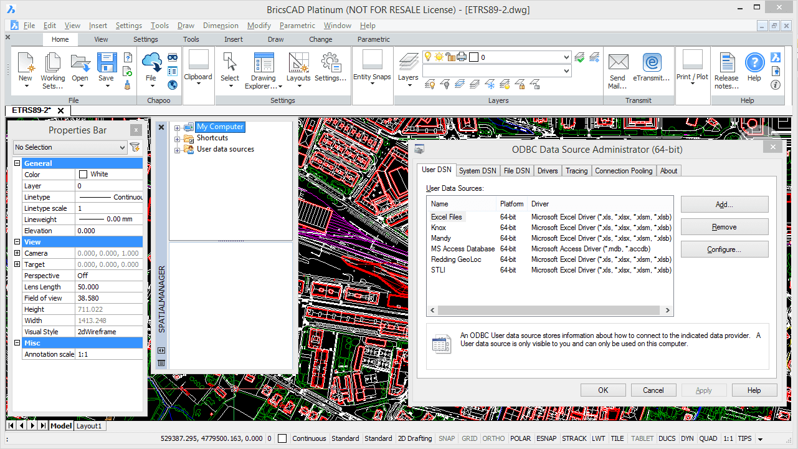
Task: Open the Drawing Explorer tool
Action: [x=263, y=63]
